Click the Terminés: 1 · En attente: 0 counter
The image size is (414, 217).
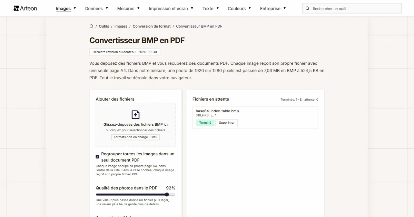tap(299, 100)
